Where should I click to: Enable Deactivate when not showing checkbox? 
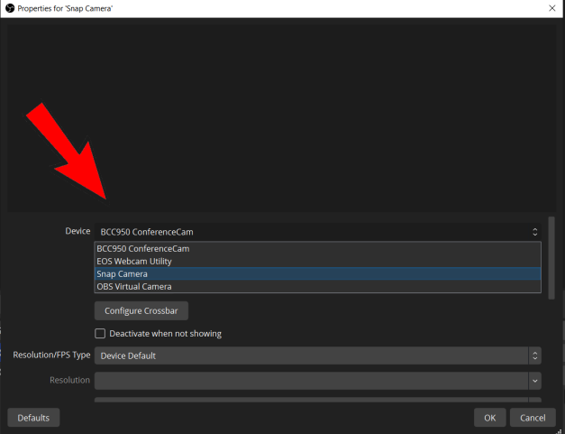click(x=100, y=334)
